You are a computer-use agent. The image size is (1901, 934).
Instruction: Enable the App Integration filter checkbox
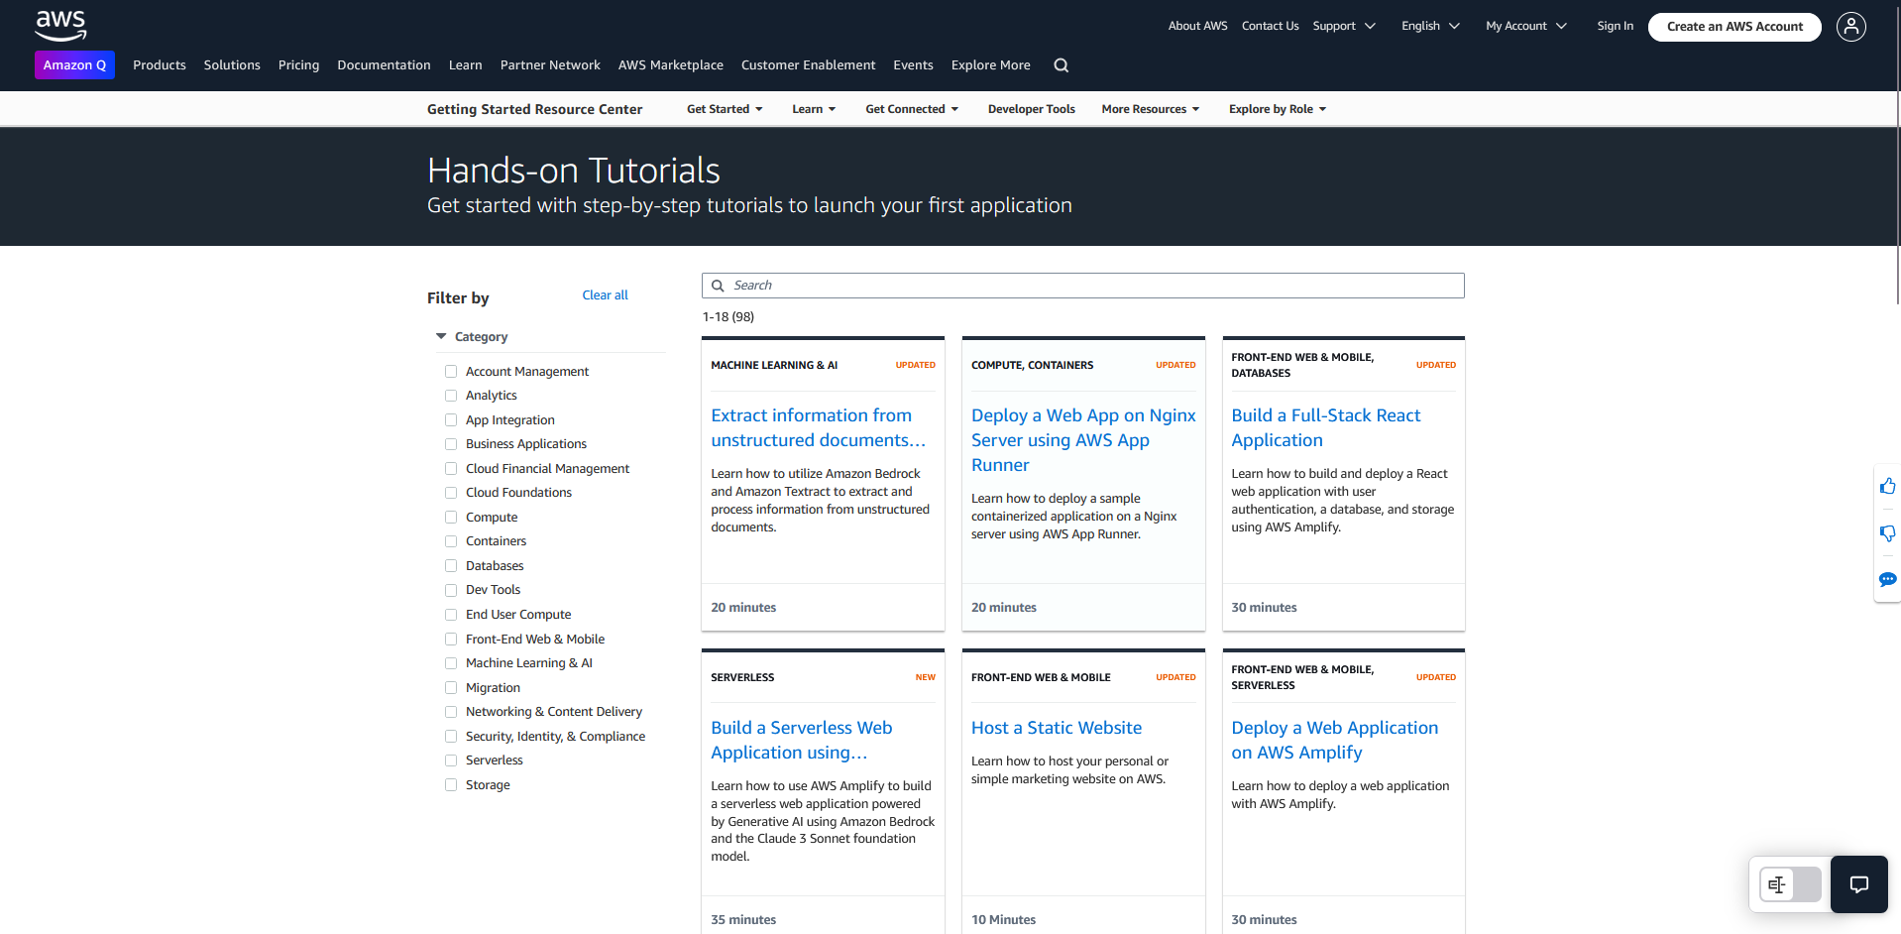451,420
